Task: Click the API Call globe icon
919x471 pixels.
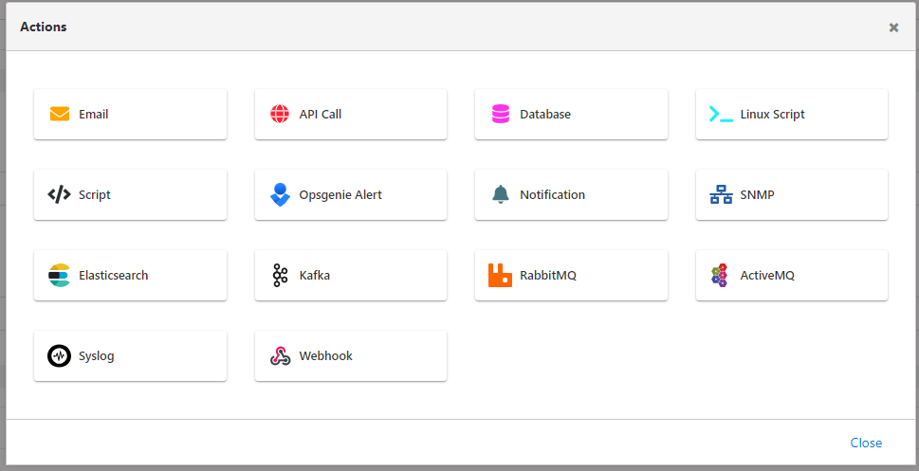Action: [280, 115]
